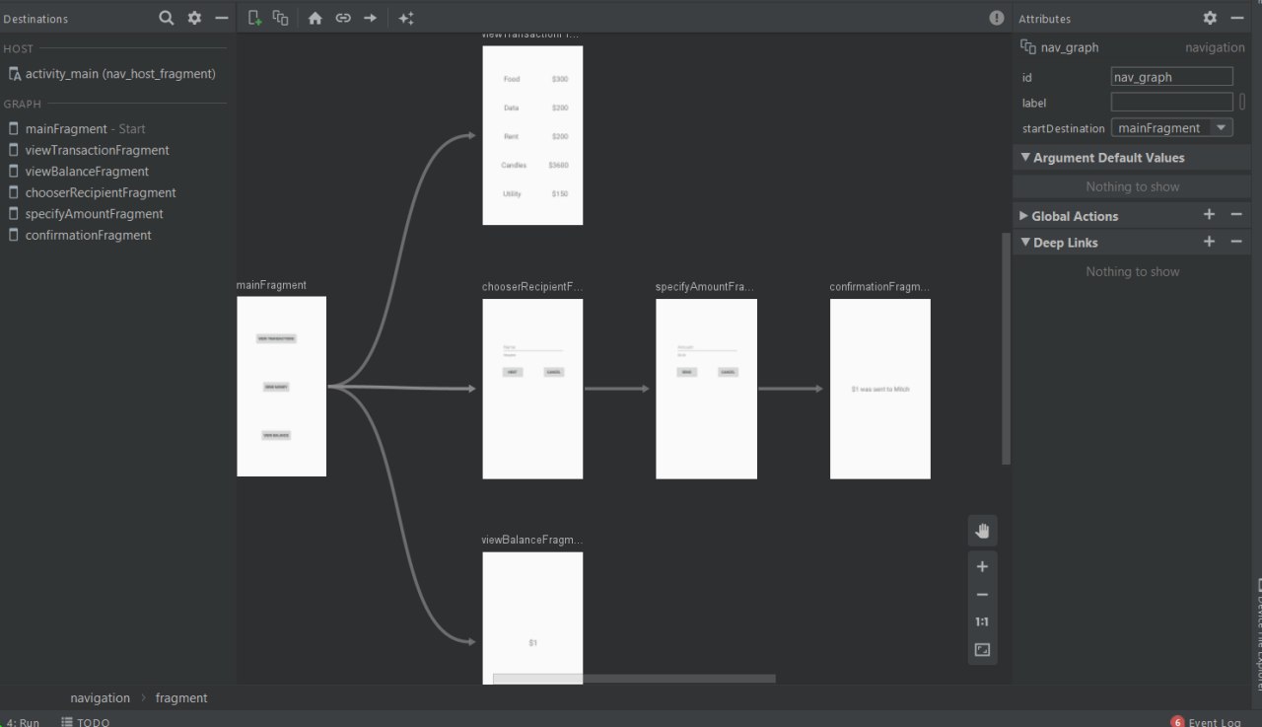Screen dimensions: 1262x727
Task: Search destinations with the magnifier icon
Action: 167,18
